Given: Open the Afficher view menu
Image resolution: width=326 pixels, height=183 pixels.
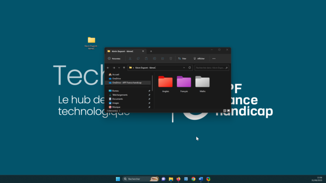Looking at the screenshot, I should point(199,58).
